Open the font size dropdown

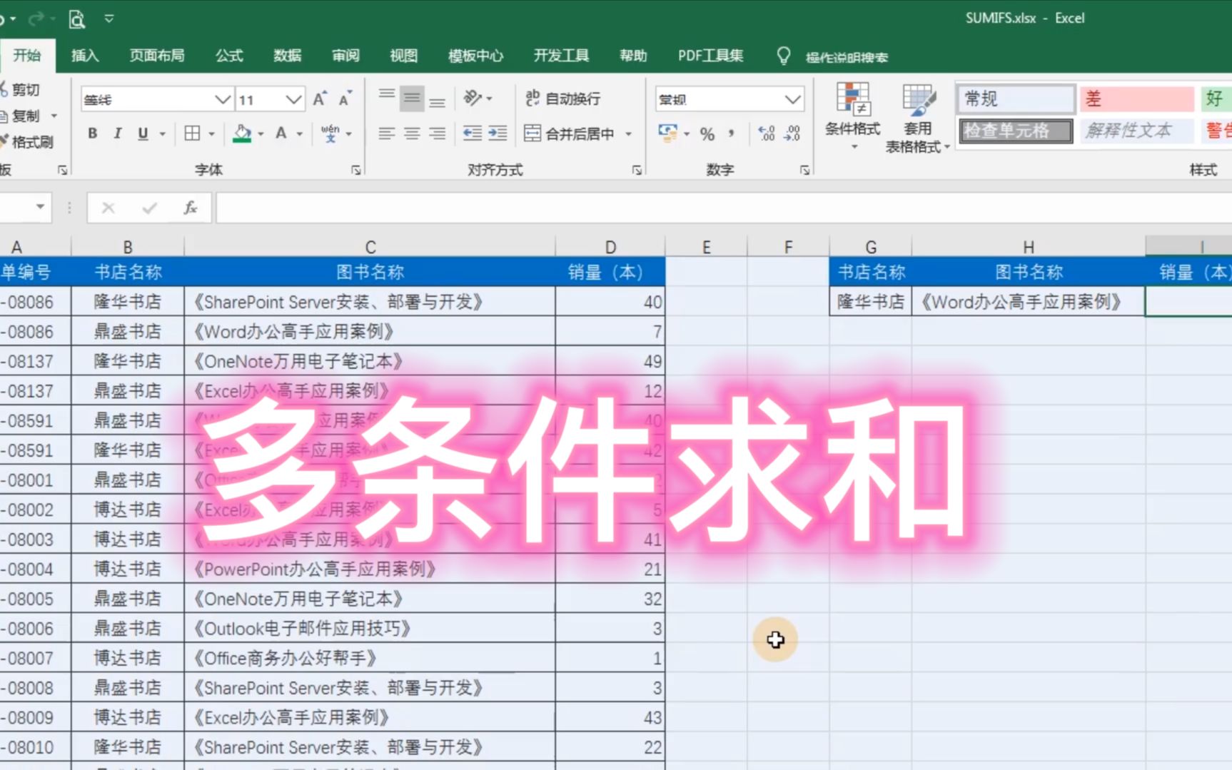pyautogui.click(x=293, y=99)
